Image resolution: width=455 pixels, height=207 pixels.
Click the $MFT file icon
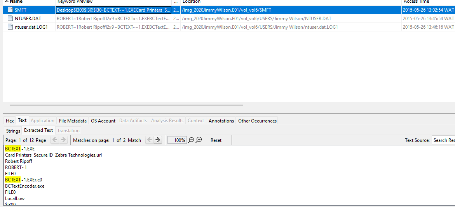(10, 10)
